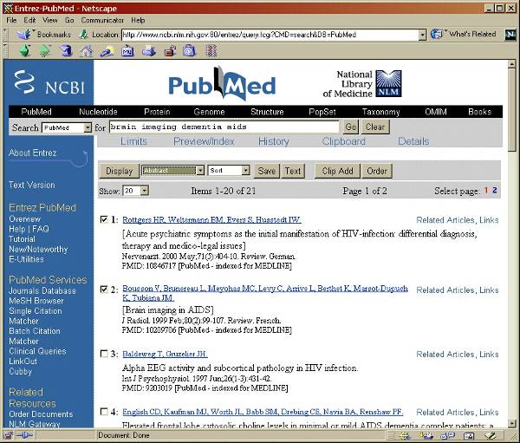
Task: Click the scrollbar down arrow
Action: (511, 423)
